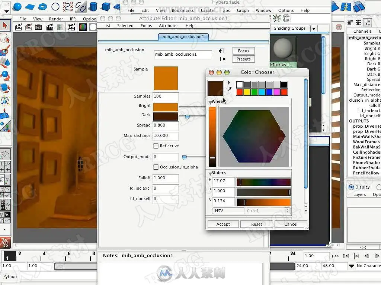The width and height of the screenshot is (381, 285).
Task: Click the polygon torus shelf icon
Action: point(43,6)
